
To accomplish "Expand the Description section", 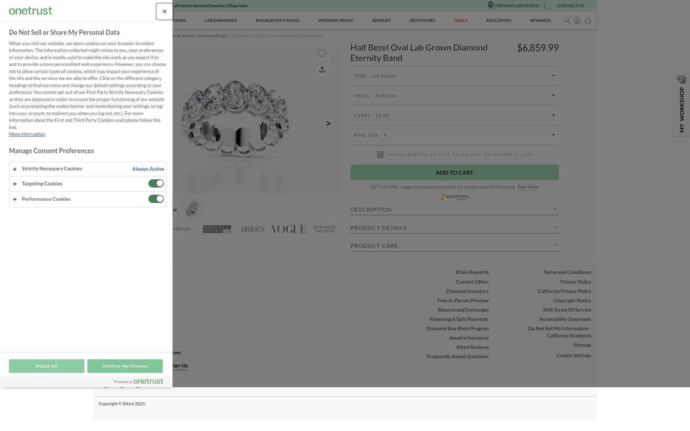I will coord(455,209).
